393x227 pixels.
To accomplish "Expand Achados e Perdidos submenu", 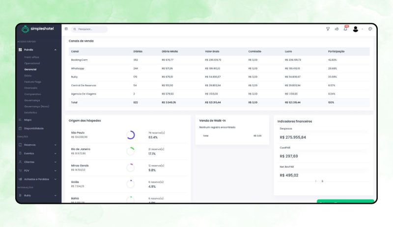I will pyautogui.click(x=56, y=179).
